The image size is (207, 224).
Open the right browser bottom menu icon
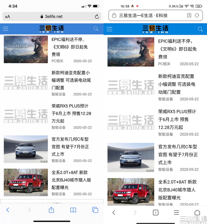(x=176, y=213)
